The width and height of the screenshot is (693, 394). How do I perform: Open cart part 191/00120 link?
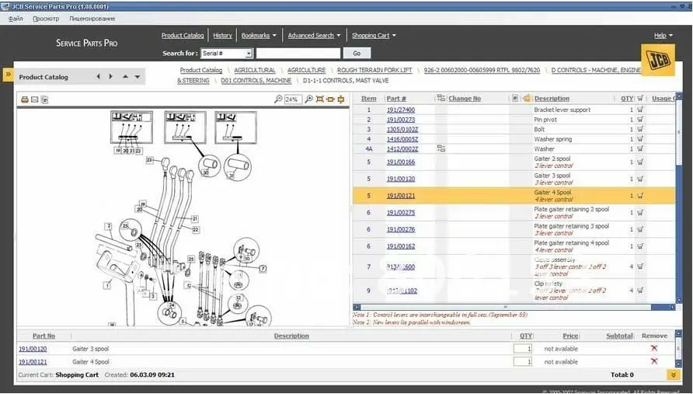coord(33,349)
